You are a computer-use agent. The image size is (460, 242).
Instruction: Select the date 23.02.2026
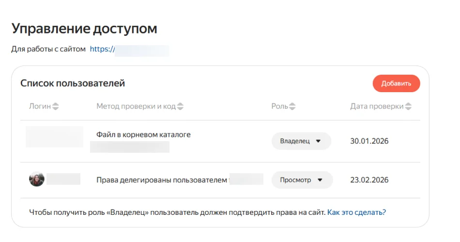369,180
